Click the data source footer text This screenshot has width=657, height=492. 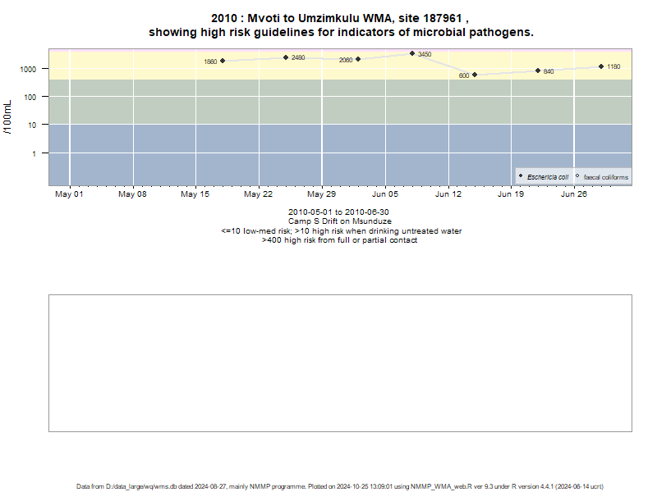coord(340,486)
